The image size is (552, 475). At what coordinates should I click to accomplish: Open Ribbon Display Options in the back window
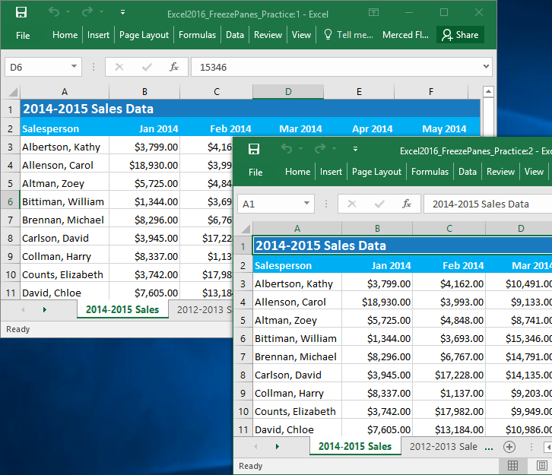coord(373,12)
